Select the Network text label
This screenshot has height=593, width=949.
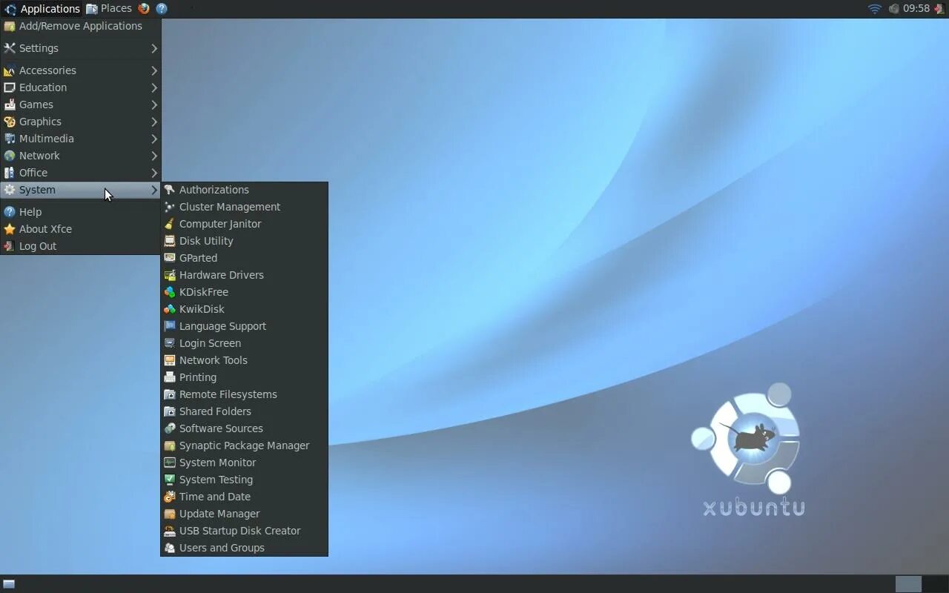[x=39, y=156]
